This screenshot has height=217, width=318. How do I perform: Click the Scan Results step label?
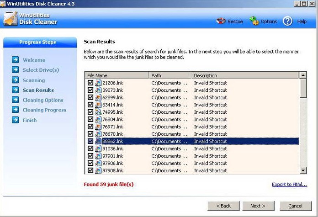coord(38,90)
